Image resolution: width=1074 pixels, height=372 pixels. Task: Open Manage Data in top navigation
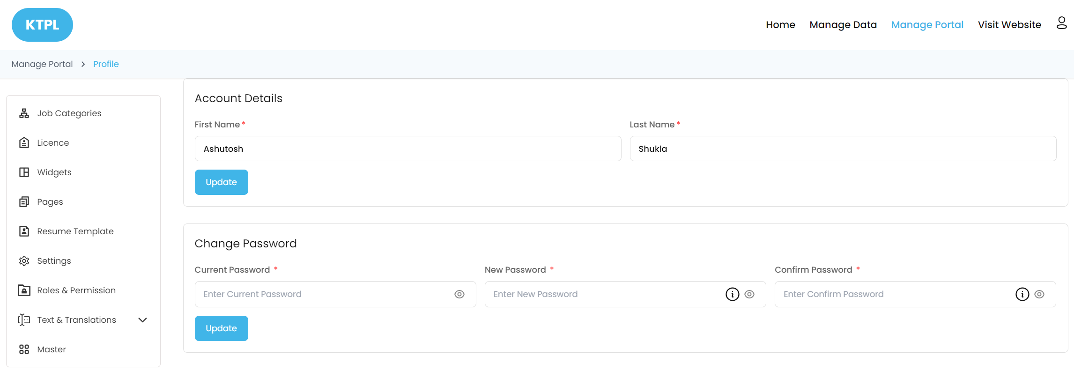coord(843,25)
